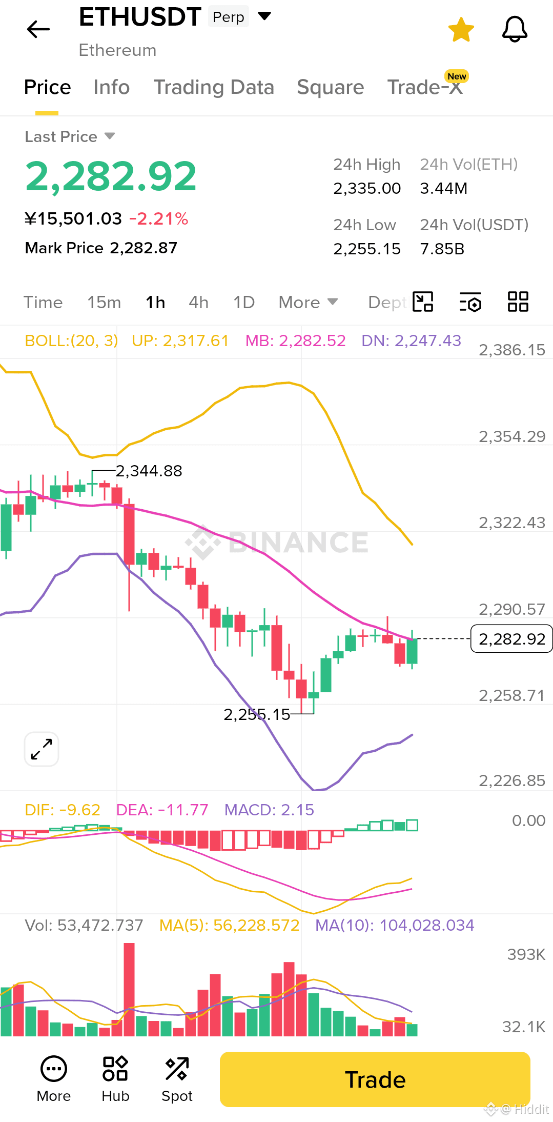Image resolution: width=553 pixels, height=1122 pixels.
Task: Tap the DN: 2,247.43 Bollinger value
Action: (x=412, y=340)
